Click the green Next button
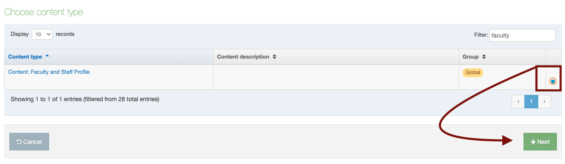The image size is (565, 164). [x=540, y=142]
